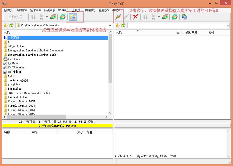The width and height of the screenshot is (233, 166).
Task: Open the 命令(C) menu
Action: (63, 10)
